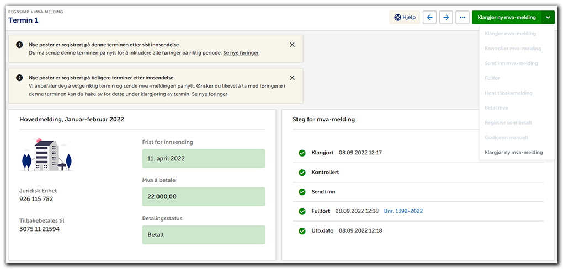Viewport: 563px width, 269px height.
Task: Click the info icon in first notification
Action: pos(19,45)
